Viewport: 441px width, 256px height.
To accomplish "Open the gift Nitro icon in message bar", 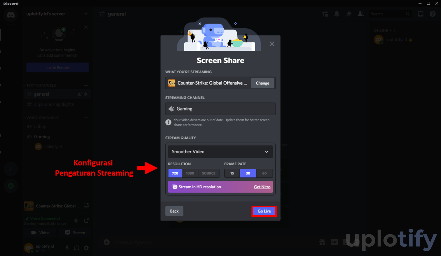I will pyautogui.click(x=322, y=242).
